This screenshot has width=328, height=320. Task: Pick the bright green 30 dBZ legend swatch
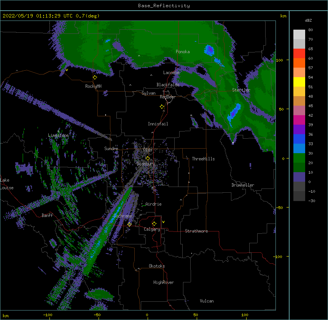tap(299, 158)
